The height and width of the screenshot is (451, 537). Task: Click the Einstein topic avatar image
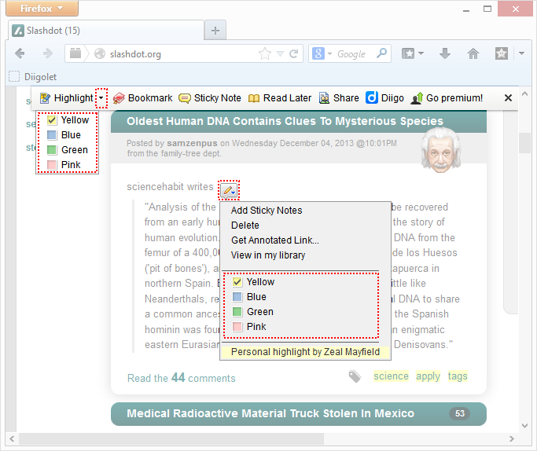point(440,150)
